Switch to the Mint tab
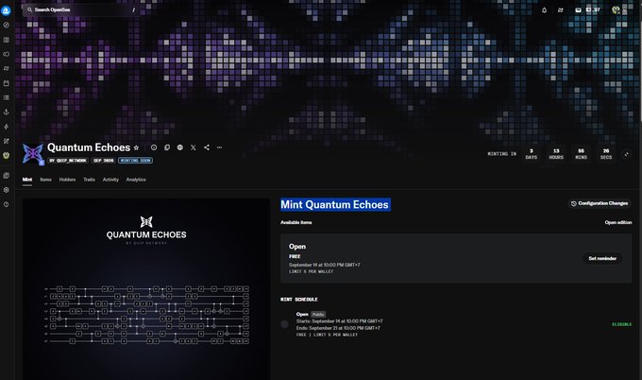The image size is (642, 380). [27, 180]
